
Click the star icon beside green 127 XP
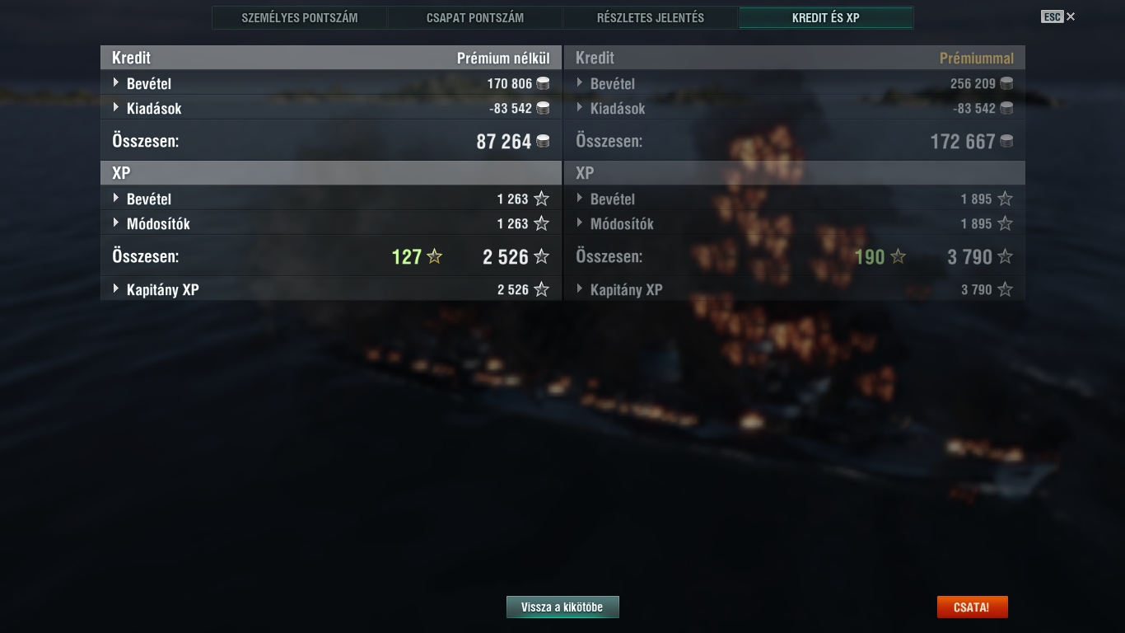pyautogui.click(x=435, y=256)
